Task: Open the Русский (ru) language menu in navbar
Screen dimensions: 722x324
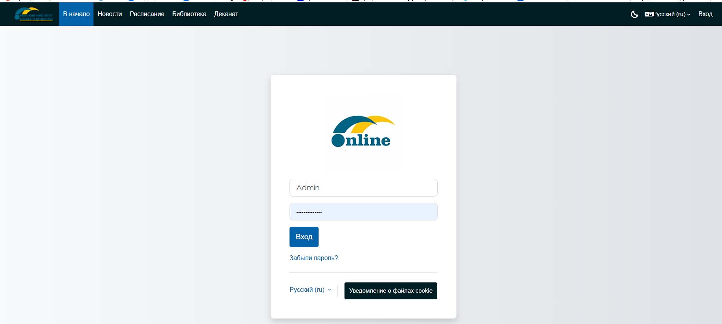Action: 667,14
